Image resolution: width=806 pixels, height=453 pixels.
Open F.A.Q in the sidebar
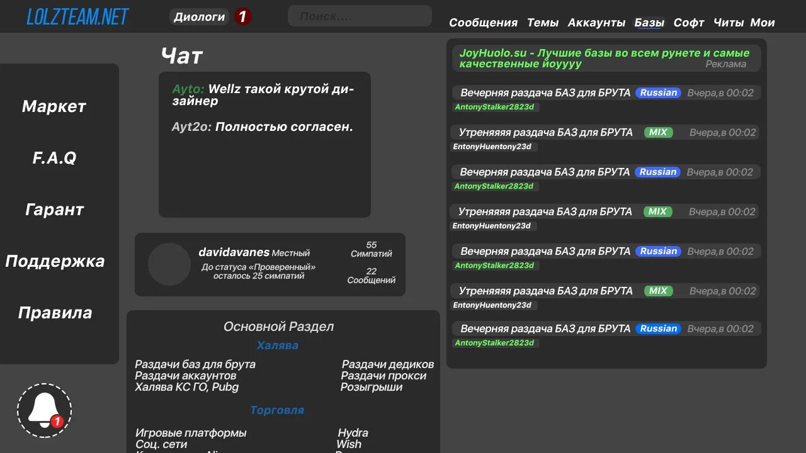pos(54,158)
